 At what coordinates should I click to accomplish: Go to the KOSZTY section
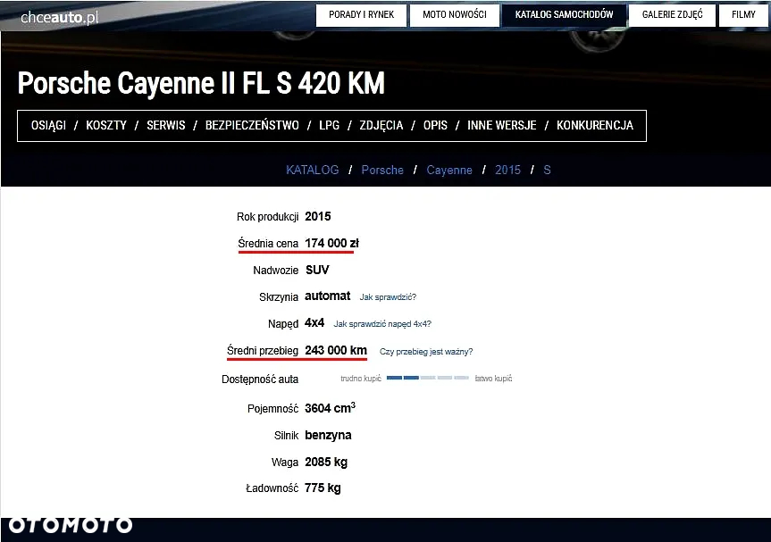pos(106,126)
